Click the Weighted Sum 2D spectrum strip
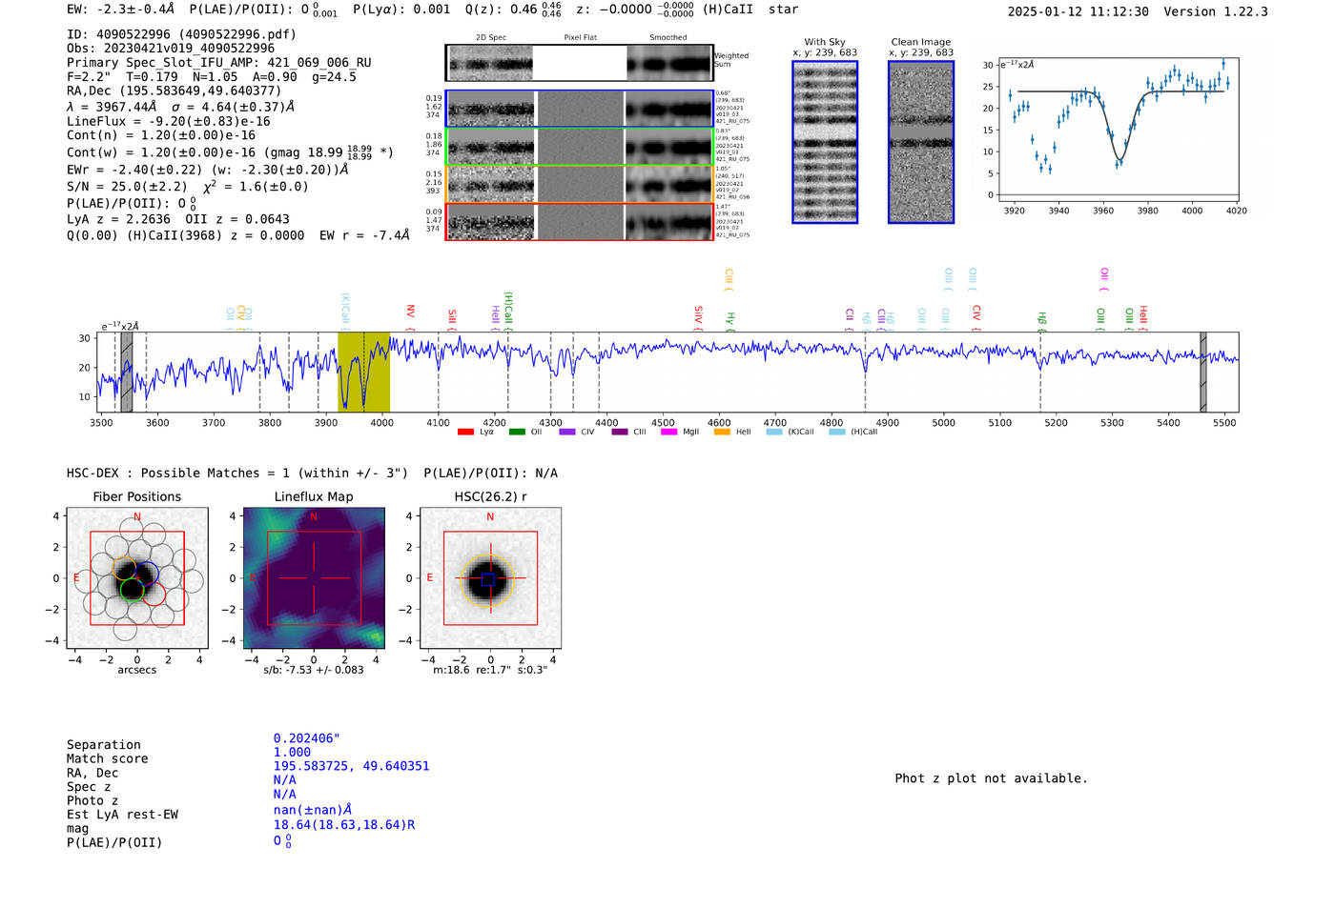Viewport: 1335px width, 908px height. click(579, 63)
